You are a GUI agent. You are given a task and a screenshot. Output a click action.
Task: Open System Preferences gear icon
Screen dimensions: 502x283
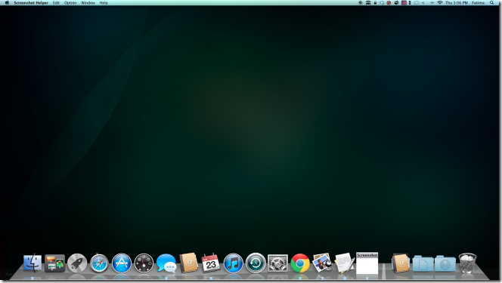click(277, 263)
